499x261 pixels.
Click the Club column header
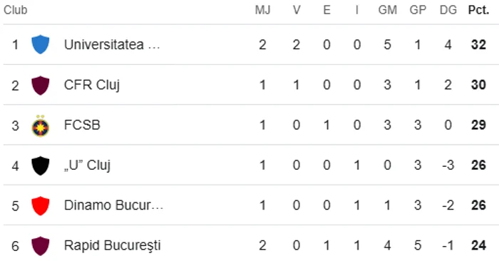click(15, 10)
